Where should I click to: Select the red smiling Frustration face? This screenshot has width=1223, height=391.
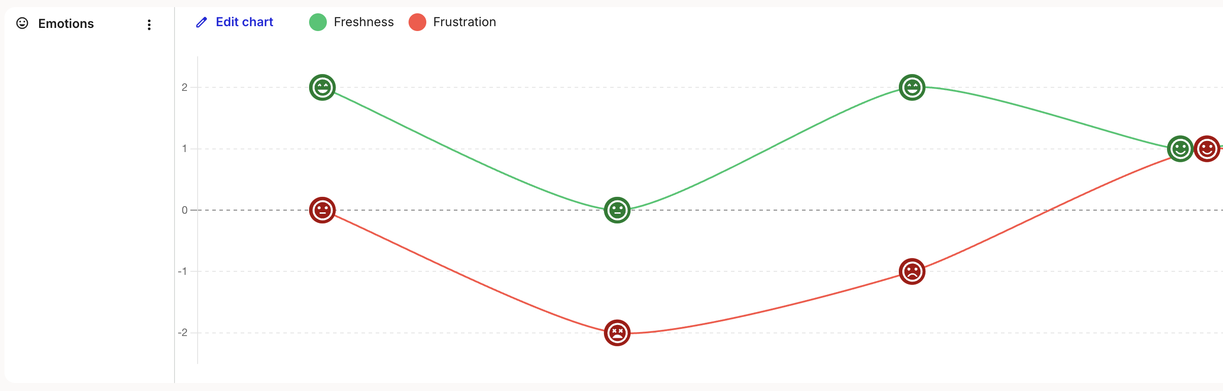[1207, 149]
